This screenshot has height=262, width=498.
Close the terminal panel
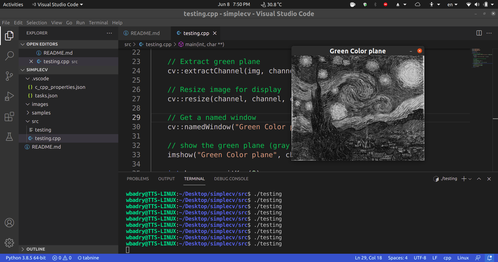pos(489,179)
